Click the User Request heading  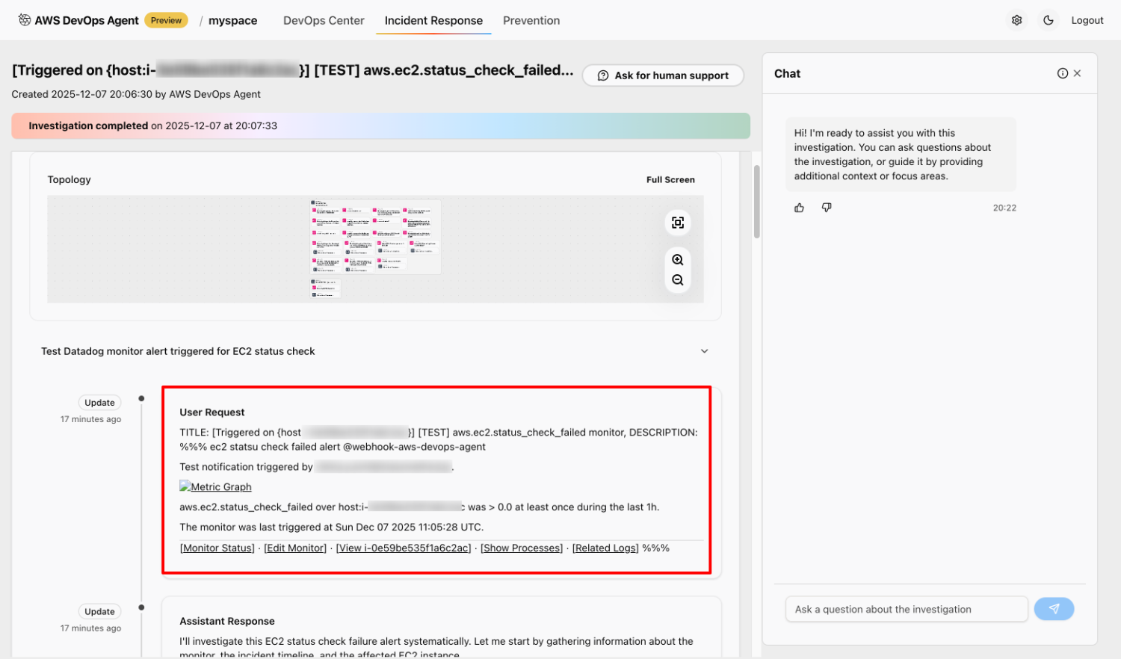212,412
